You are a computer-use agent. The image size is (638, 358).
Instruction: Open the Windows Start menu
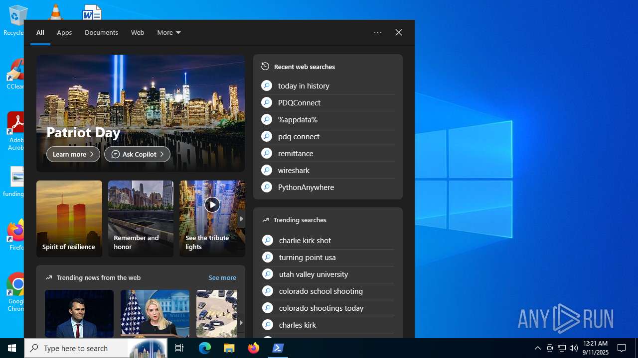coord(12,348)
